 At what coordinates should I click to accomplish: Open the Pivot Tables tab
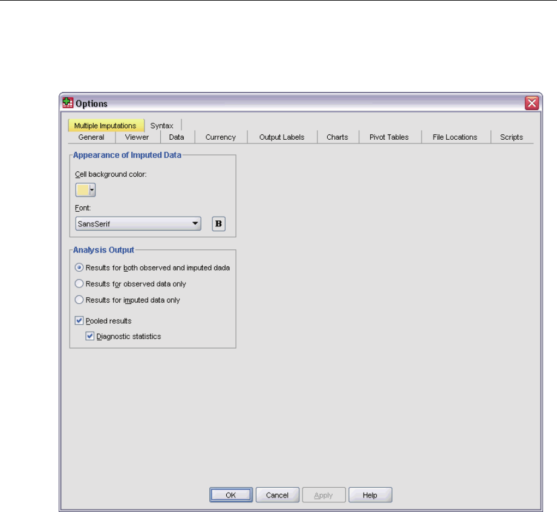389,137
